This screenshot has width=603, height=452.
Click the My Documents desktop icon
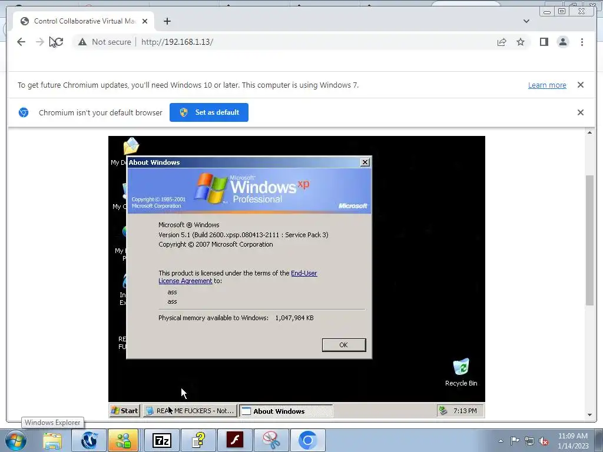pos(131,146)
